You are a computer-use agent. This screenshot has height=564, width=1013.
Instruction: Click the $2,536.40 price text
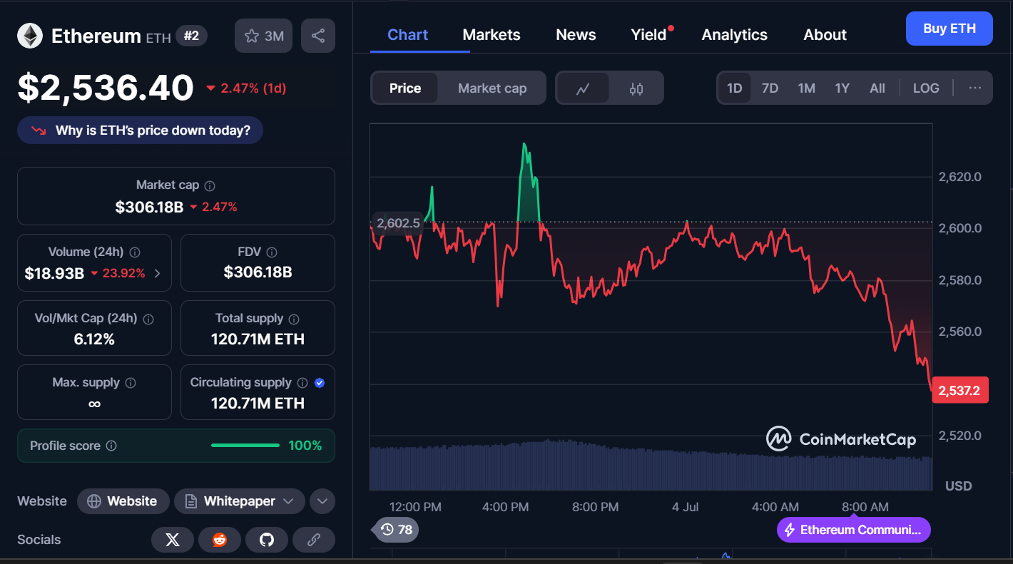(x=106, y=88)
